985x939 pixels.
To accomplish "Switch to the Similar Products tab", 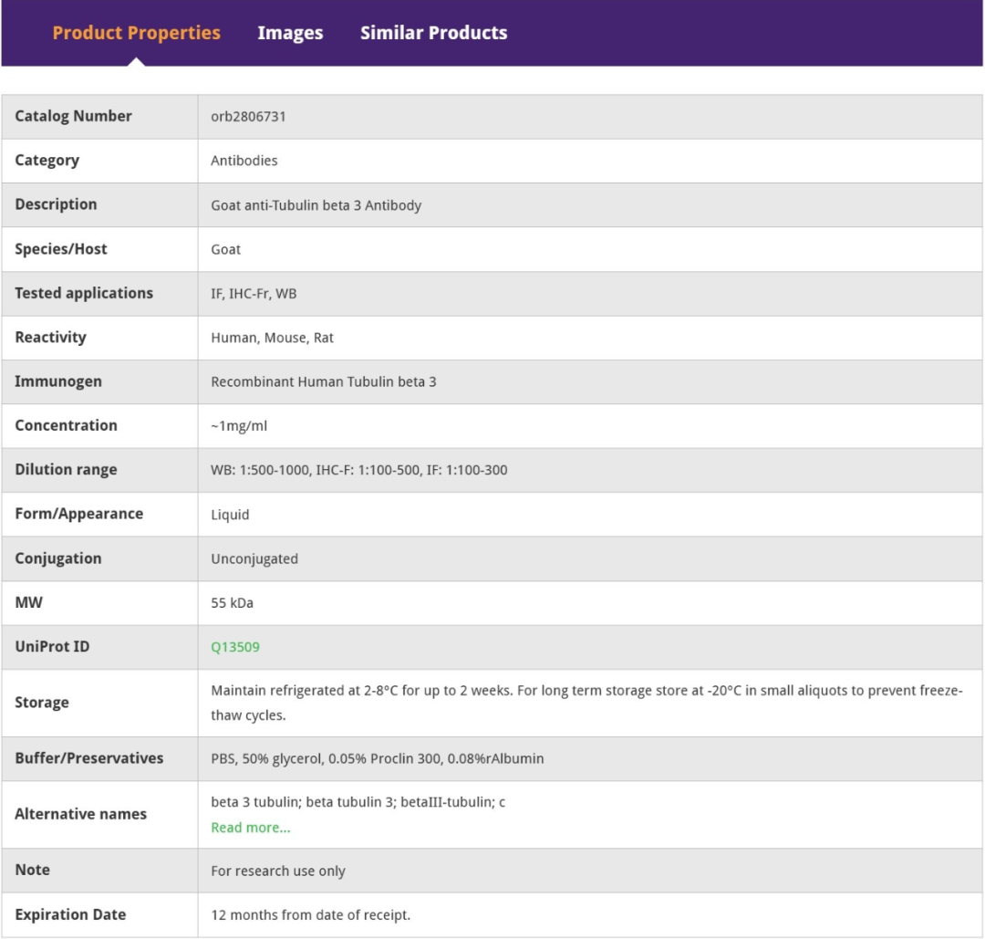I will point(433,33).
